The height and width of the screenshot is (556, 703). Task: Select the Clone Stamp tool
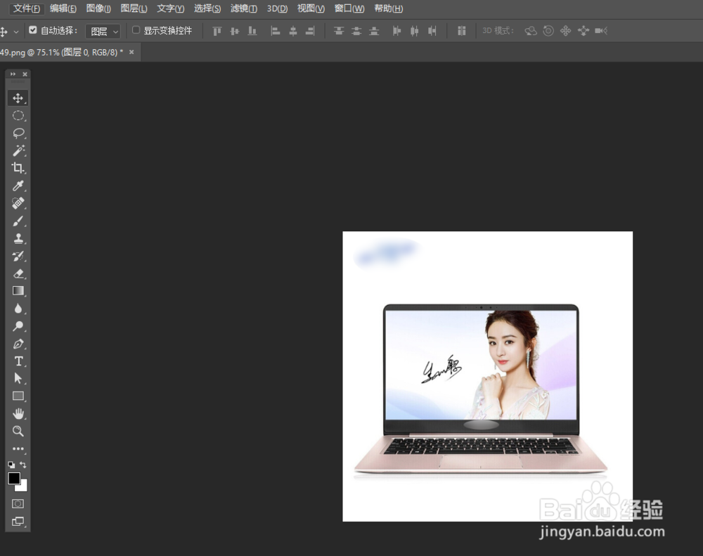[18, 238]
